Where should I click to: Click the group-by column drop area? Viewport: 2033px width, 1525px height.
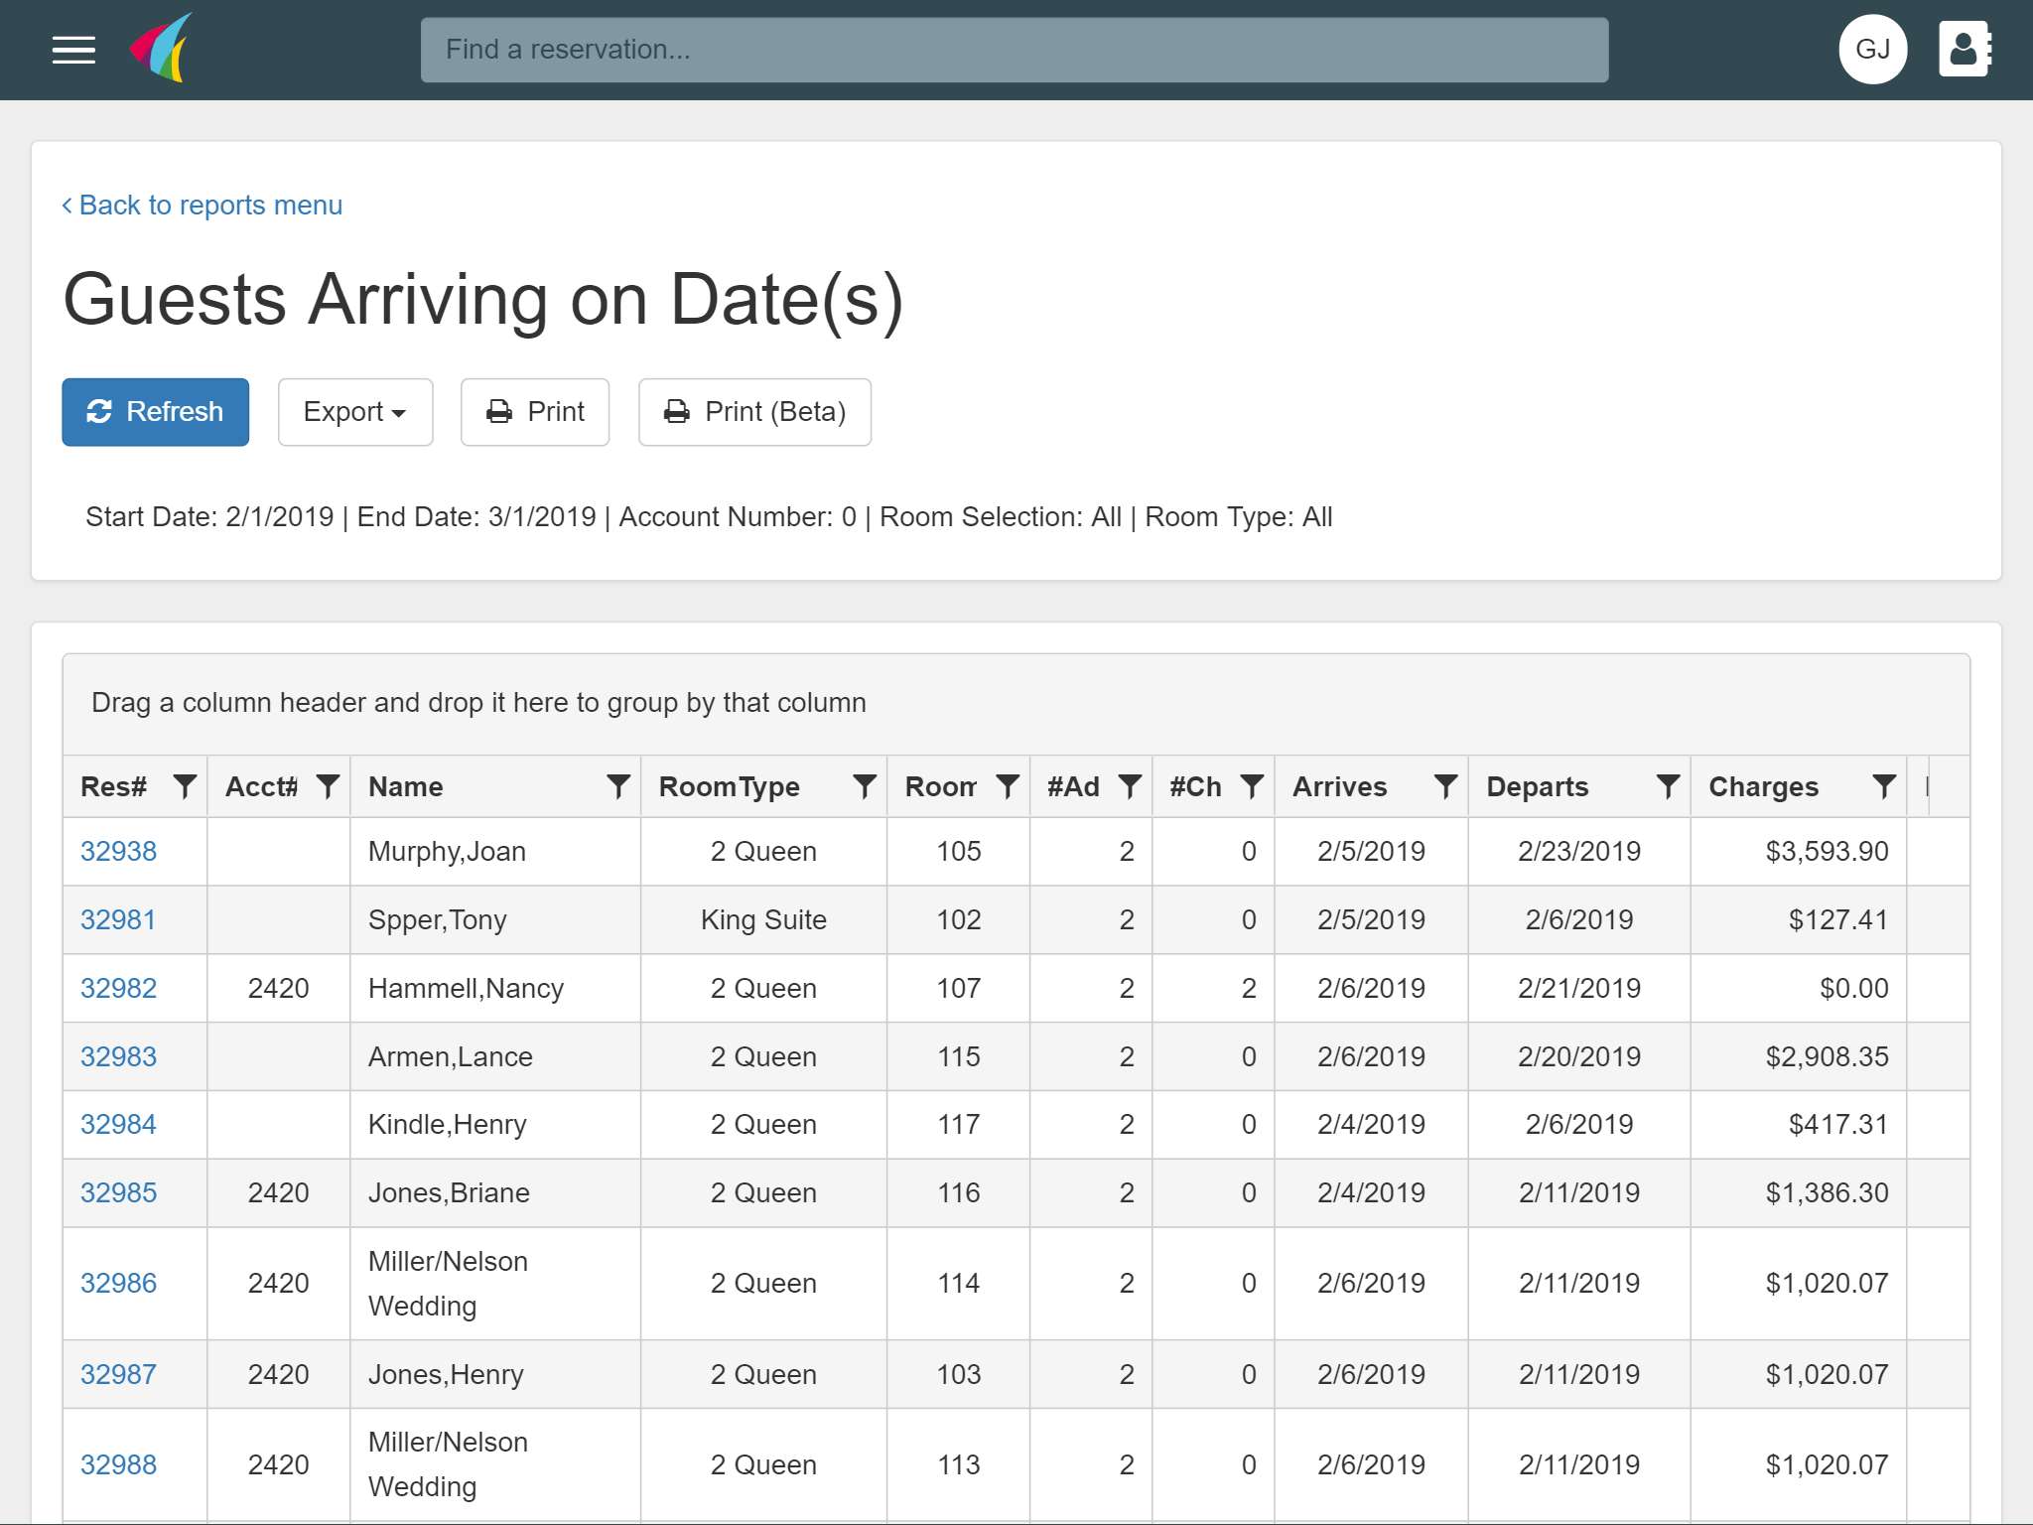click(1016, 703)
